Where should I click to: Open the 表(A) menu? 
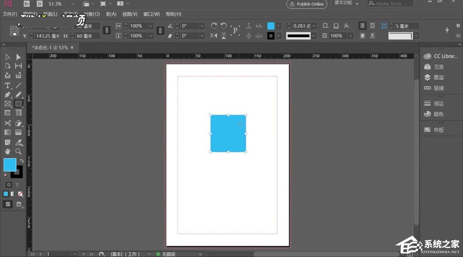point(111,14)
